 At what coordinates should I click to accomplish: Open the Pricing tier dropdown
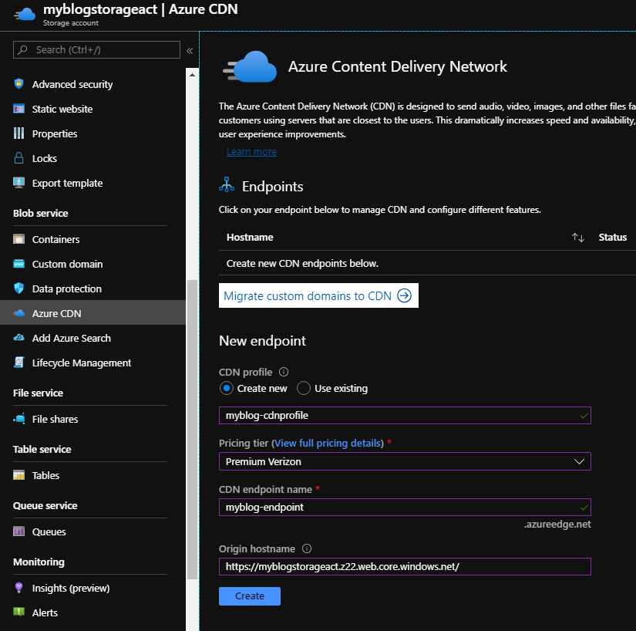click(x=405, y=461)
